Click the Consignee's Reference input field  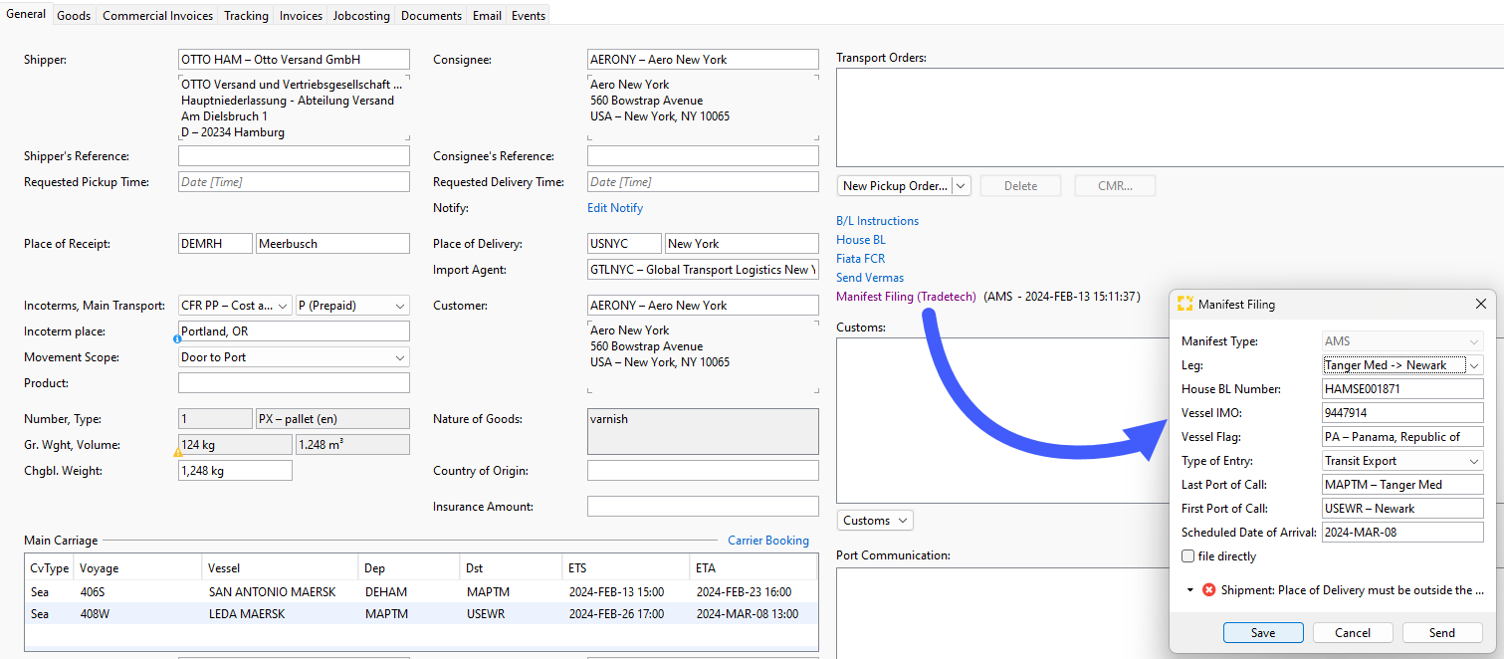coord(703,156)
